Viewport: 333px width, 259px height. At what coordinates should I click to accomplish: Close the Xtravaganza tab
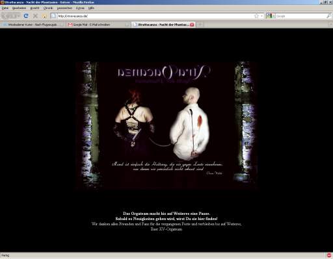point(192,25)
